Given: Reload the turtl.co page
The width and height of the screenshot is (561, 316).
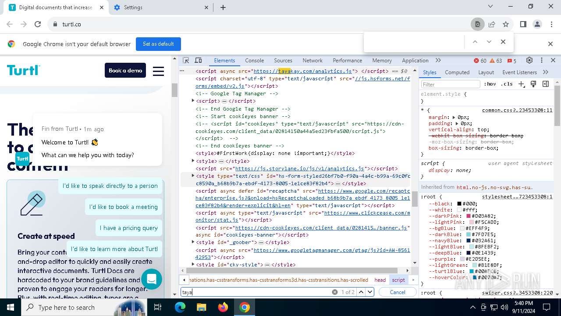Looking at the screenshot, I should point(38,24).
